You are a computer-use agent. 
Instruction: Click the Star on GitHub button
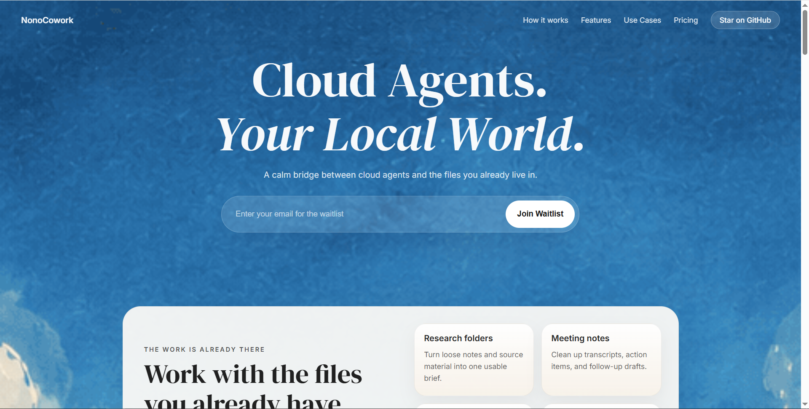coord(745,20)
